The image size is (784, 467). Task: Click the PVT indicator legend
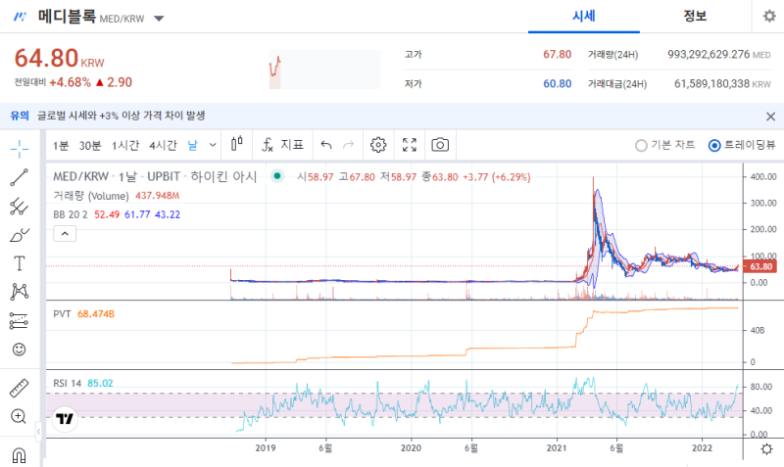coord(62,314)
